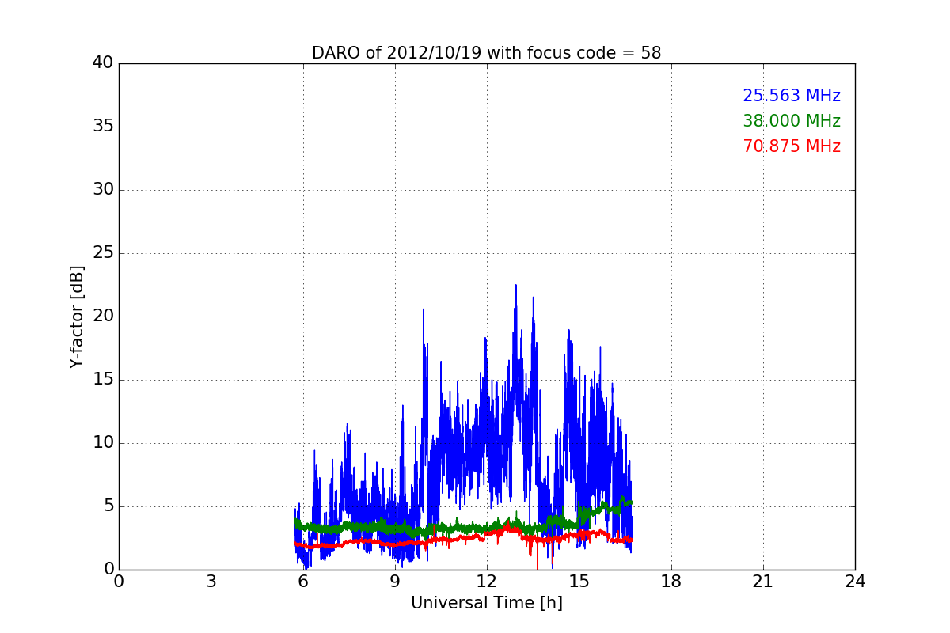Click the x-axis tick label 9
Screen dimensions: 950x633
[x=394, y=582]
